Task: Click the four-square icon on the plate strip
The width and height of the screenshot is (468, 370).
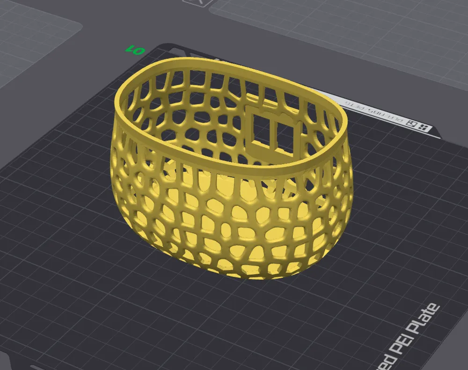Action: coord(424,127)
